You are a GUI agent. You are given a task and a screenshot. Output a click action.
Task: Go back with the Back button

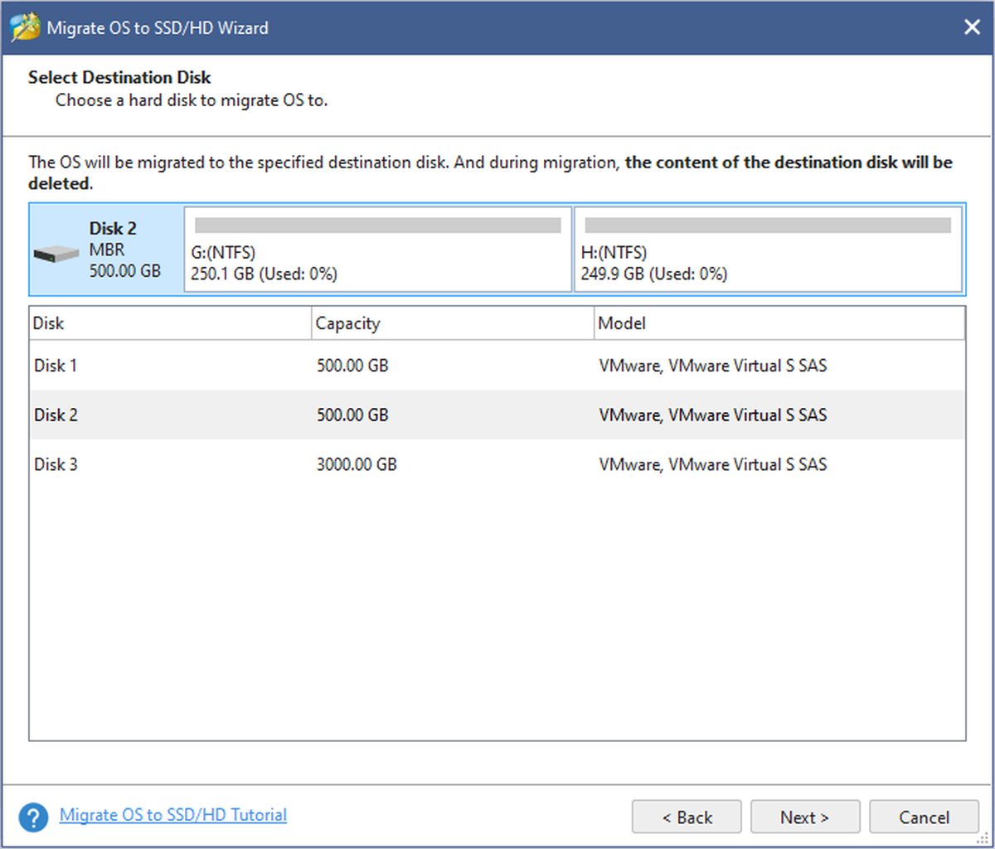[x=687, y=817]
